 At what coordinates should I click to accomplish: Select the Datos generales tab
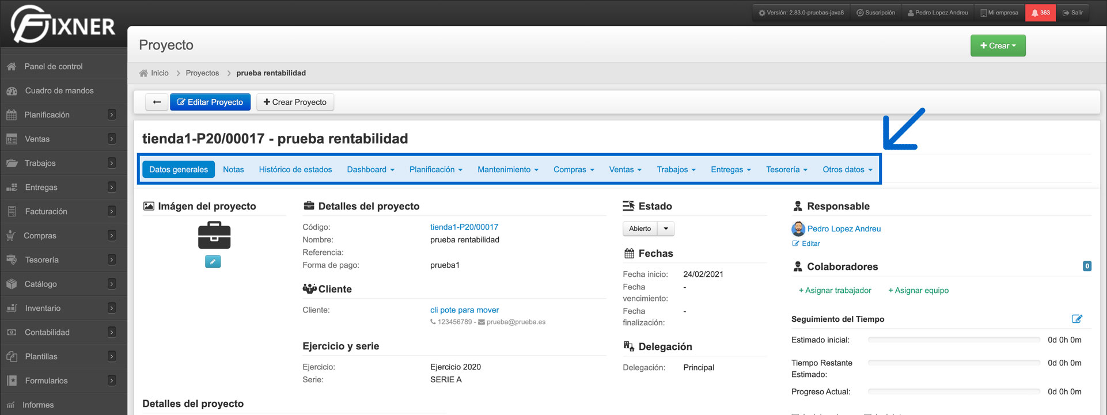(x=179, y=170)
